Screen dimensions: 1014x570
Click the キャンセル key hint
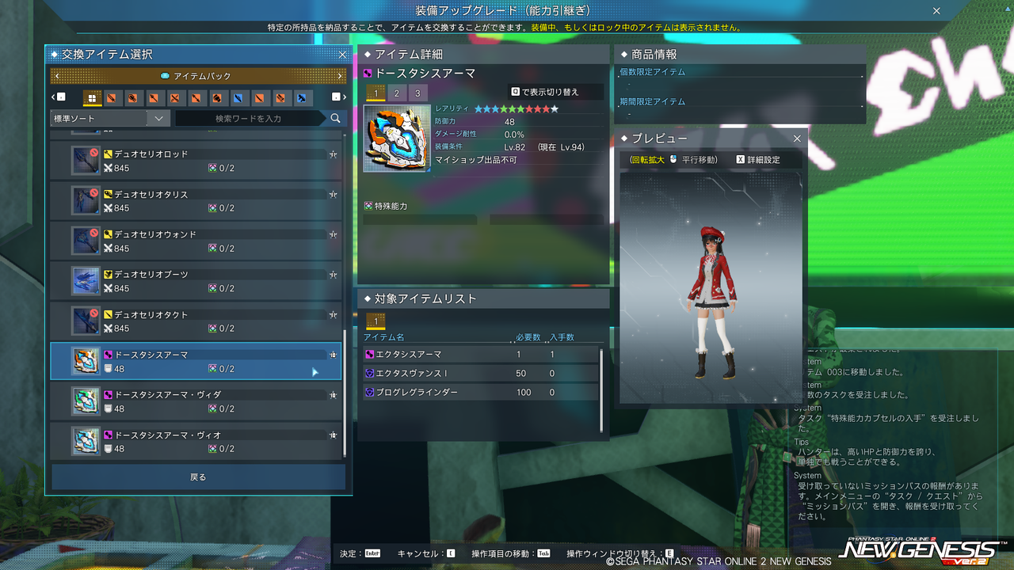click(x=426, y=554)
